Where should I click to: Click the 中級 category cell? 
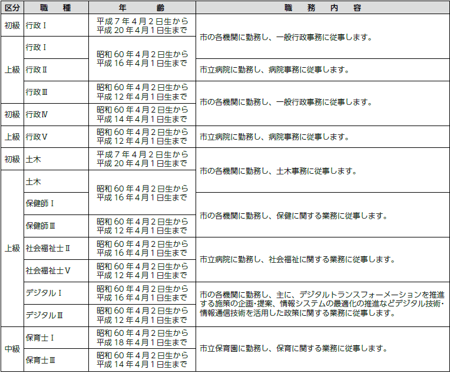[12, 349]
